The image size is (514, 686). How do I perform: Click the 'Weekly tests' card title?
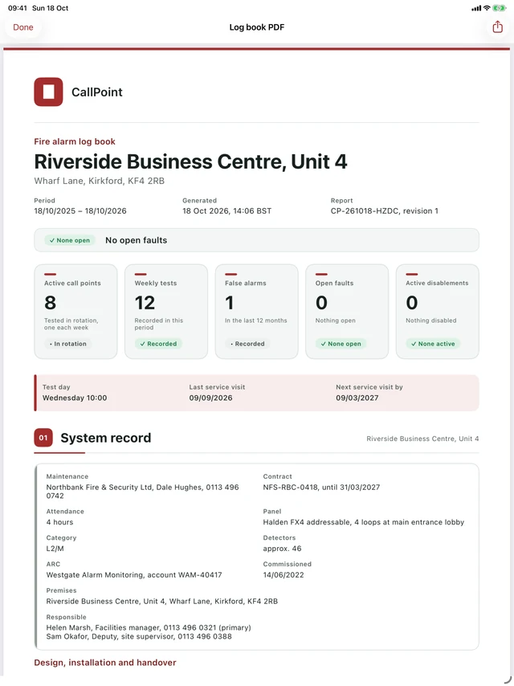(156, 283)
